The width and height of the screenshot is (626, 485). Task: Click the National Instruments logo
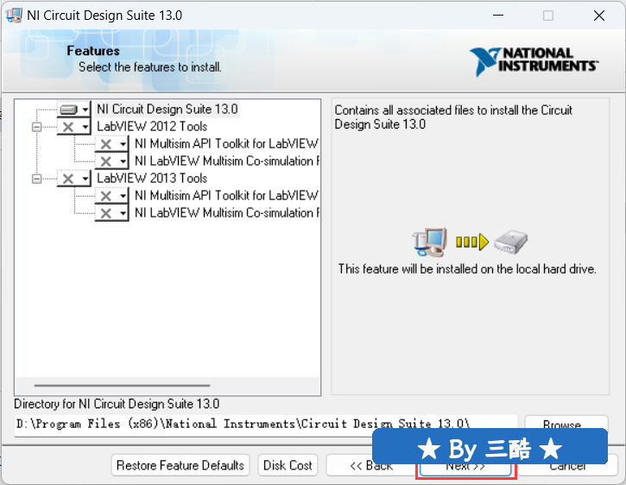click(534, 61)
